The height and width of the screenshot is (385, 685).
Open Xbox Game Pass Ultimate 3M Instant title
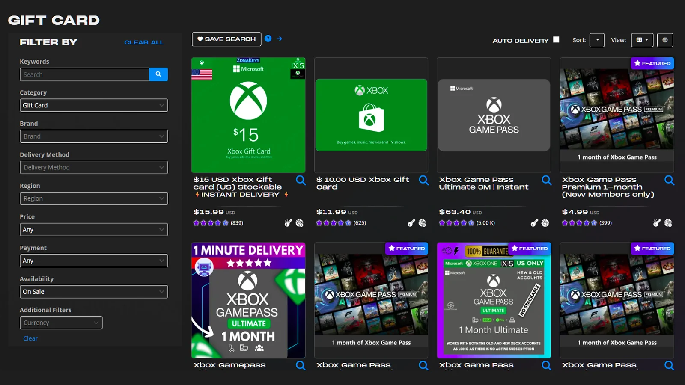pos(484,183)
